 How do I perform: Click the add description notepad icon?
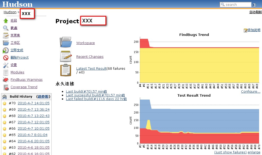pyautogui.click(x=246, y=30)
